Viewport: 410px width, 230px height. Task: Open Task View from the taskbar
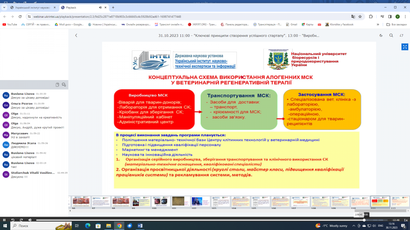click(77, 226)
